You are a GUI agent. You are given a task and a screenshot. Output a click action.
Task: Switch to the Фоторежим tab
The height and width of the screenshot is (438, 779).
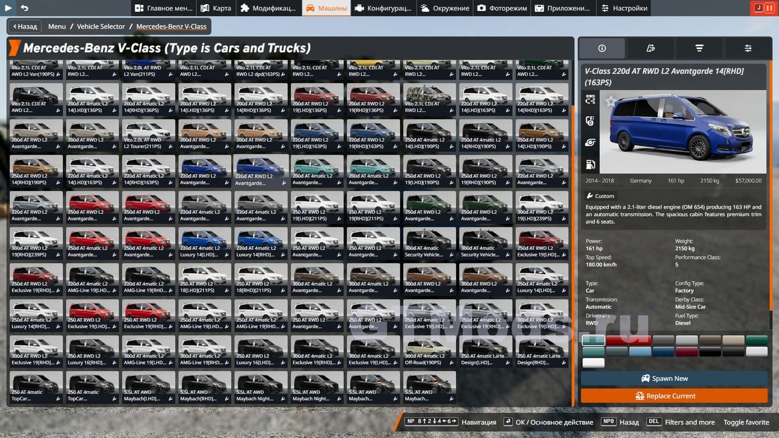pyautogui.click(x=501, y=8)
